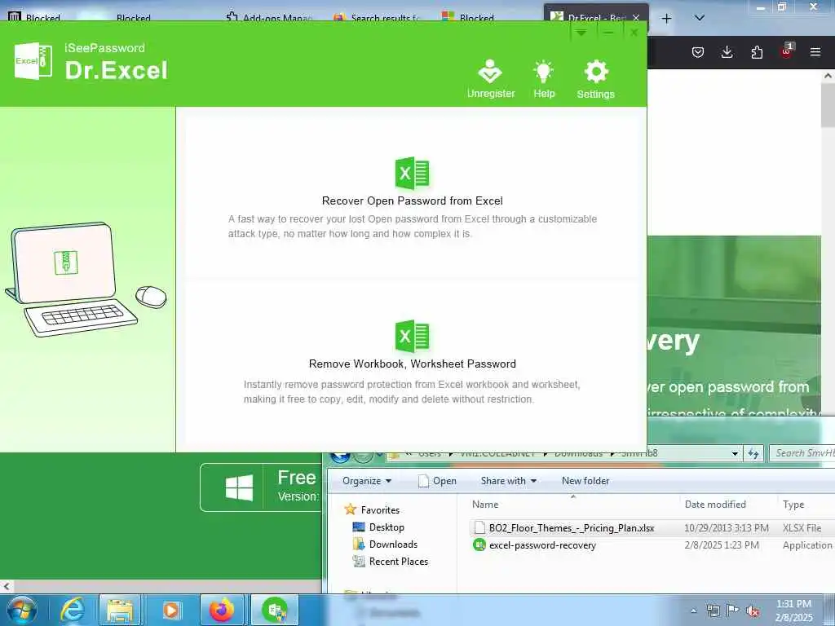Open the Organize menu in Explorer

(x=367, y=481)
